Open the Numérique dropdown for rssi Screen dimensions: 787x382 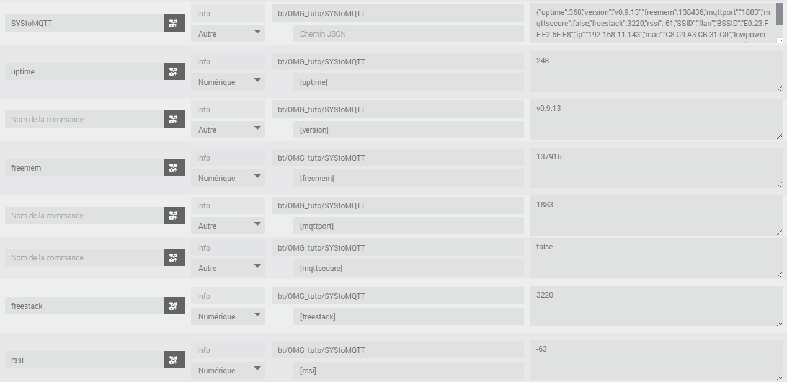tap(228, 370)
